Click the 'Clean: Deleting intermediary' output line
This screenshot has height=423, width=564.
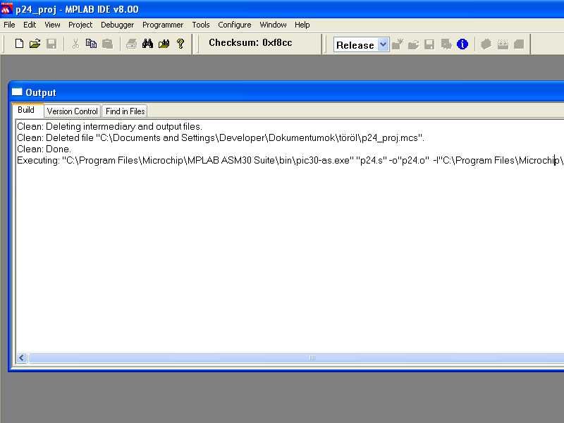pyautogui.click(x=110, y=127)
